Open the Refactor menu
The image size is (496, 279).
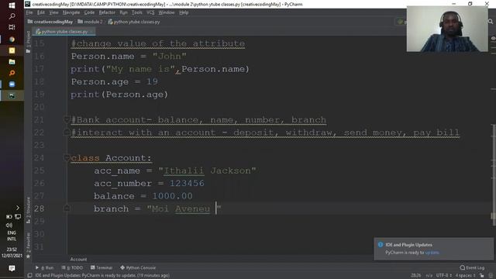tap(107, 12)
